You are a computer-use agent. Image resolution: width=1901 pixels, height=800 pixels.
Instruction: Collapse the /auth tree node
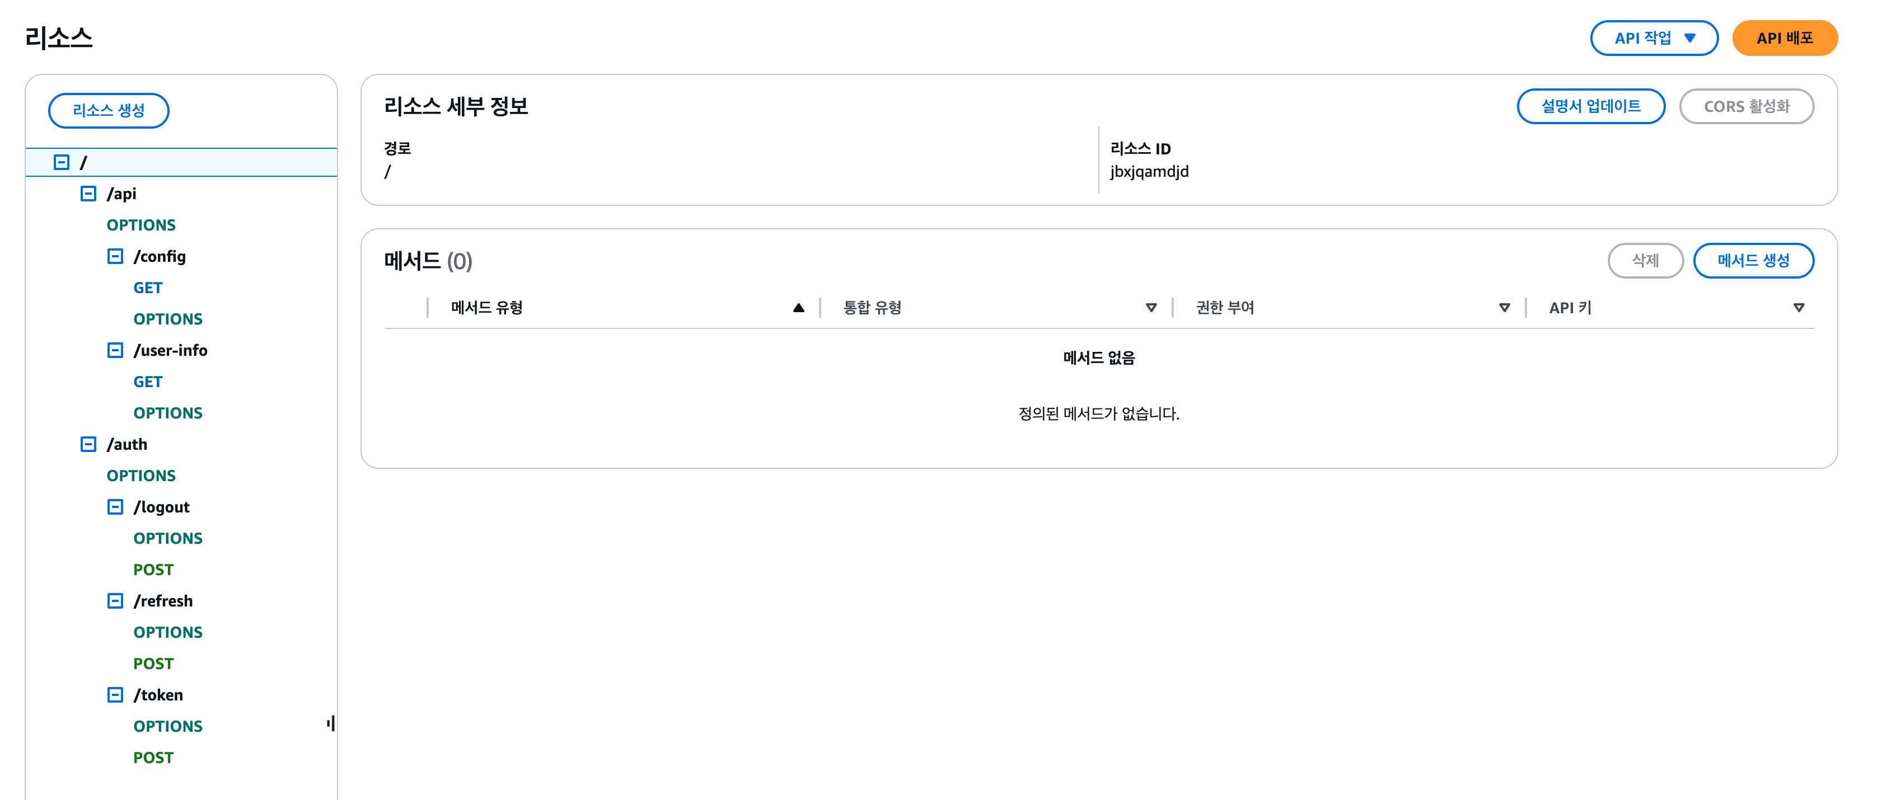[88, 445]
